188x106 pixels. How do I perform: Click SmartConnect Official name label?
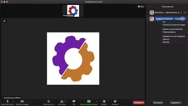tap(12, 98)
